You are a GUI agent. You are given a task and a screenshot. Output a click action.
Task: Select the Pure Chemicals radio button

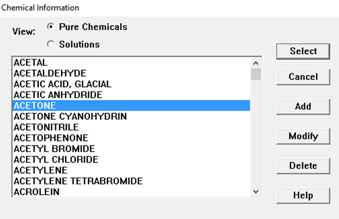click(50, 27)
